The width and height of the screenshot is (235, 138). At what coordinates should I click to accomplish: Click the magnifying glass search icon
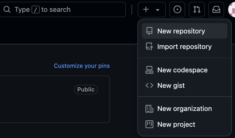point(7,10)
